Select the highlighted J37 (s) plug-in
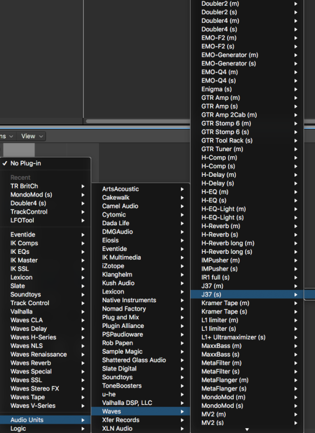 [247, 294]
